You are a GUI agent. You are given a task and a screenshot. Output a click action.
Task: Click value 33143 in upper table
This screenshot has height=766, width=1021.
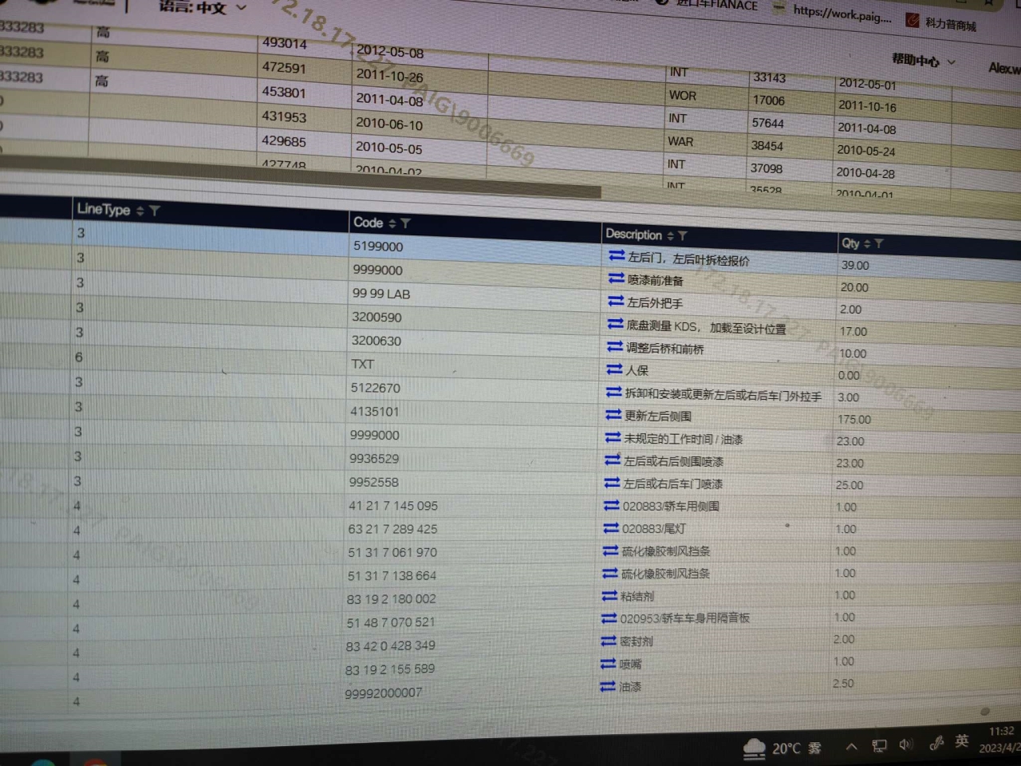coord(770,77)
